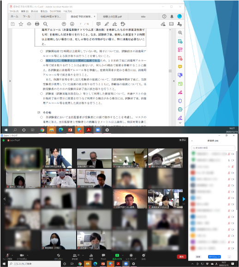239x267 pixels.
Task: Click the blue mute all participants button
Action: (214, 256)
